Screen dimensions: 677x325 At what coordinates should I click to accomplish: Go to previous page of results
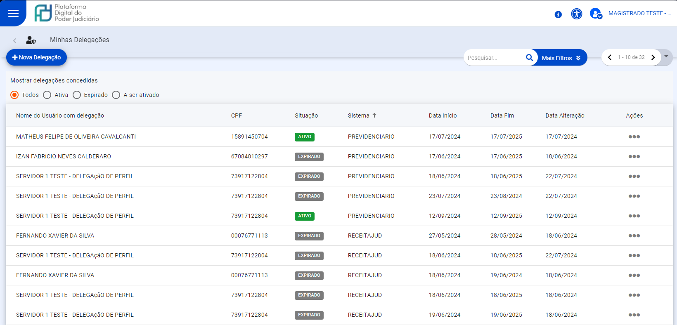[610, 57]
